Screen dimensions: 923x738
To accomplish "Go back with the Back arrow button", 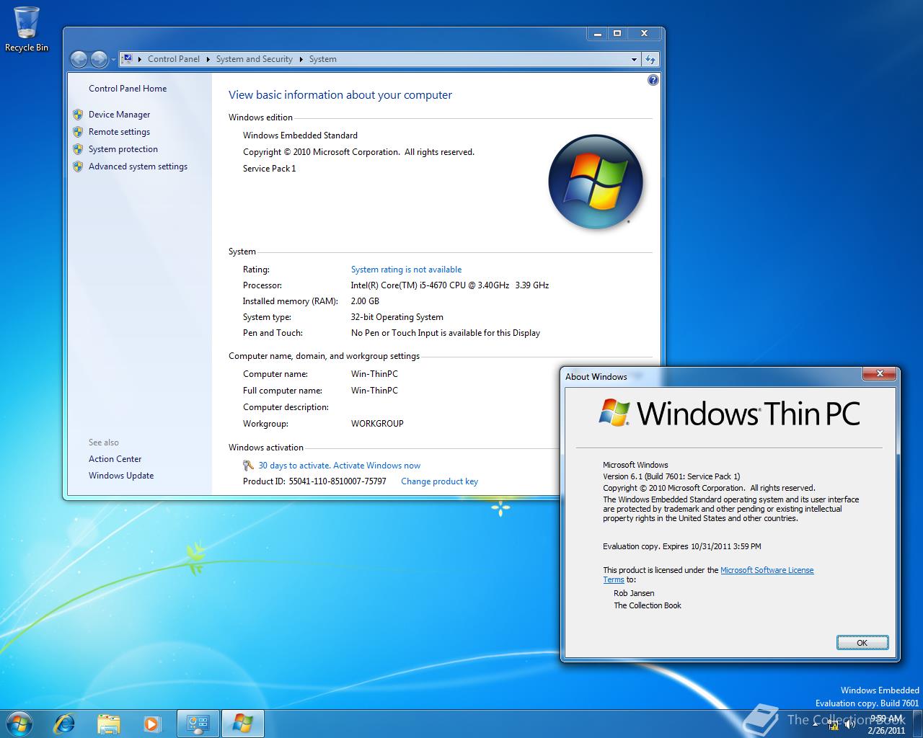I will tap(79, 59).
